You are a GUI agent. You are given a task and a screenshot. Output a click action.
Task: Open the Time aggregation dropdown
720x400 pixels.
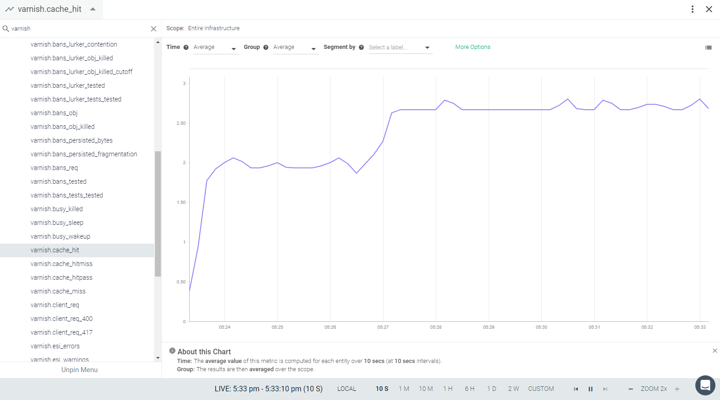[x=216, y=48]
